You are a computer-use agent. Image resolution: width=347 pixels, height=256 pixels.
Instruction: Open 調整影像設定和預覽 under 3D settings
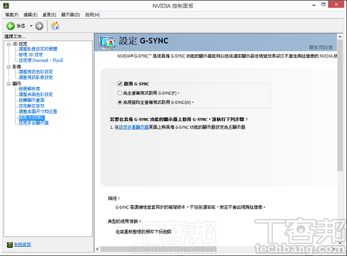point(38,49)
